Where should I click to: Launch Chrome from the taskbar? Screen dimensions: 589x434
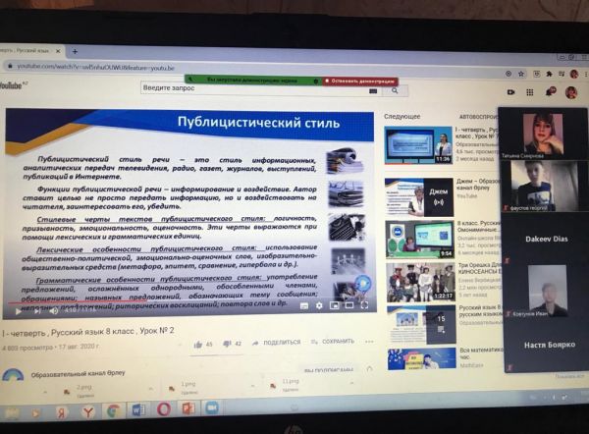[x=114, y=409]
